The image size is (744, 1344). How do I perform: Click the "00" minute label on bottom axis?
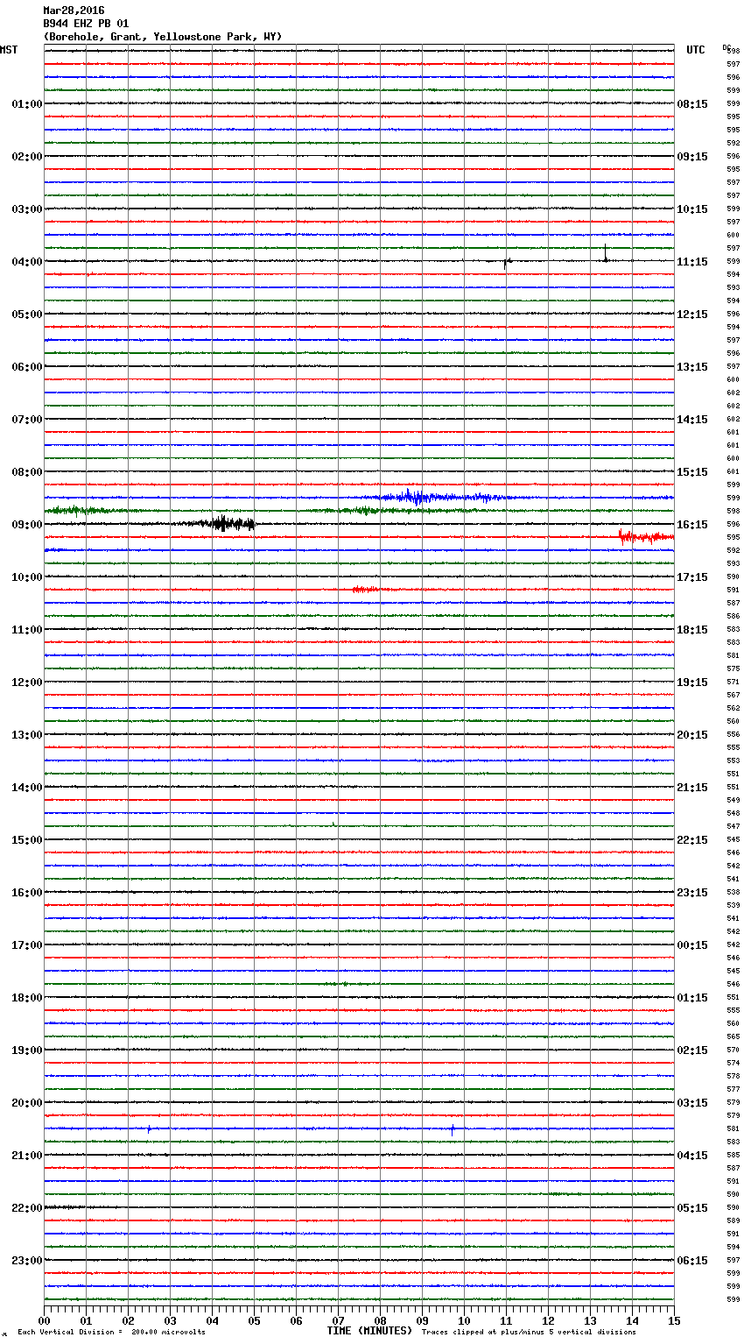click(44, 1320)
